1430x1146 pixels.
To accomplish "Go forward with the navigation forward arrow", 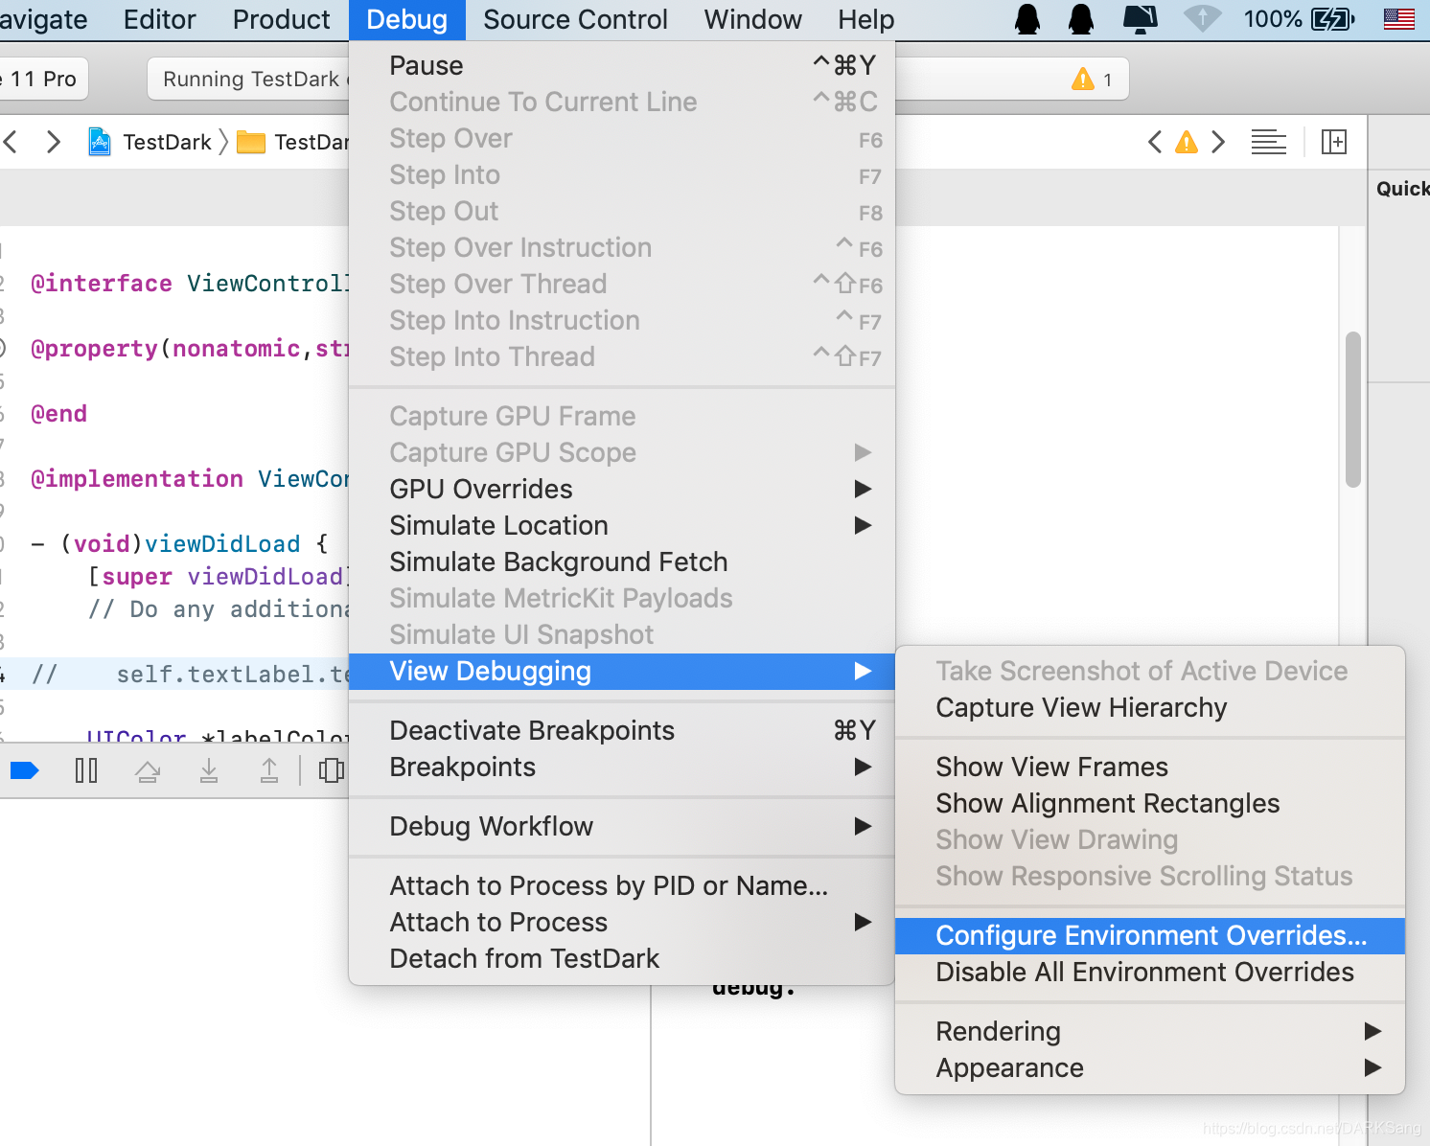I will 54,142.
